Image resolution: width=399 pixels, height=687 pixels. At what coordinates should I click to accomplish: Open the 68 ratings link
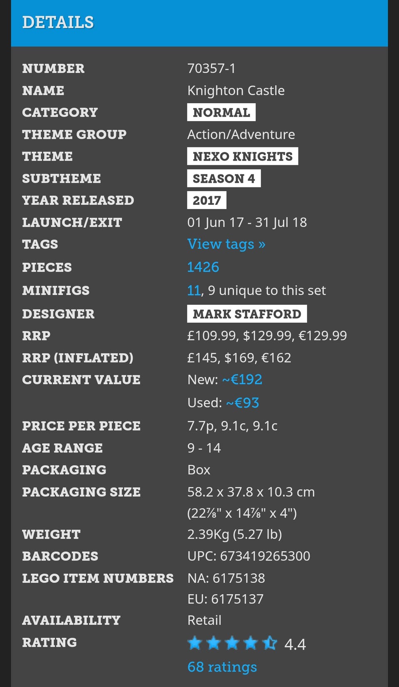point(222,667)
